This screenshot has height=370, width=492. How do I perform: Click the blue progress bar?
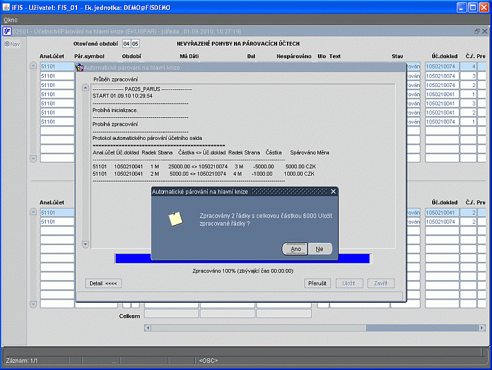(243, 258)
